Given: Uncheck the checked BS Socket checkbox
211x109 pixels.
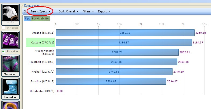Looking at the screenshot, I should [x=3, y=51].
